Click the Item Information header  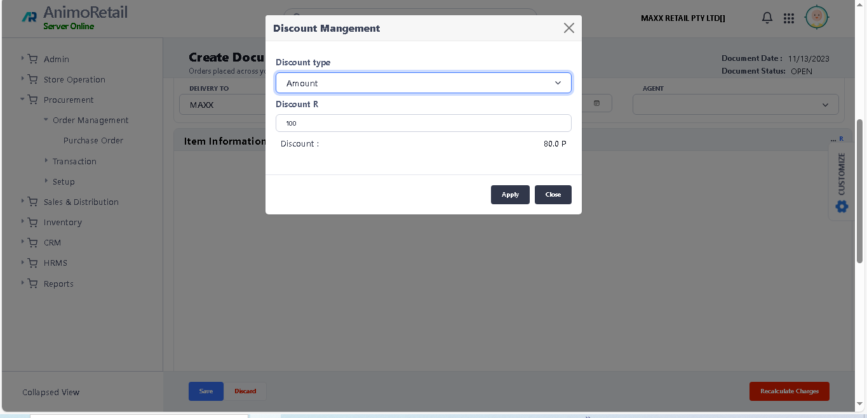point(225,141)
